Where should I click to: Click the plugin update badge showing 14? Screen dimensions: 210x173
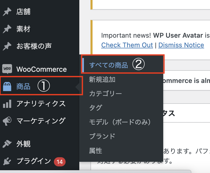coord(60,161)
